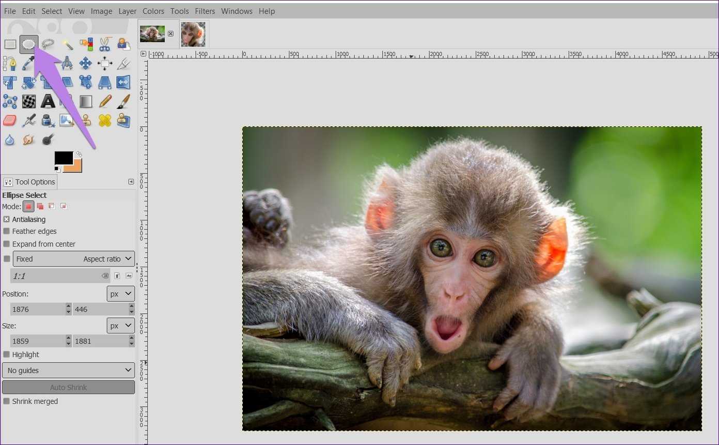
Task: Open the Fixed Aspect ratio dropdown
Action: coord(73,259)
